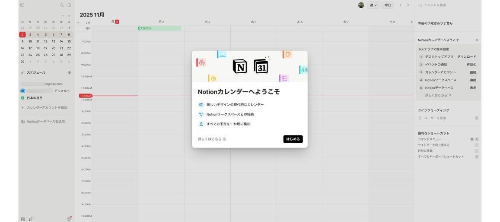Go to previous month in mini calendar

click(63, 16)
